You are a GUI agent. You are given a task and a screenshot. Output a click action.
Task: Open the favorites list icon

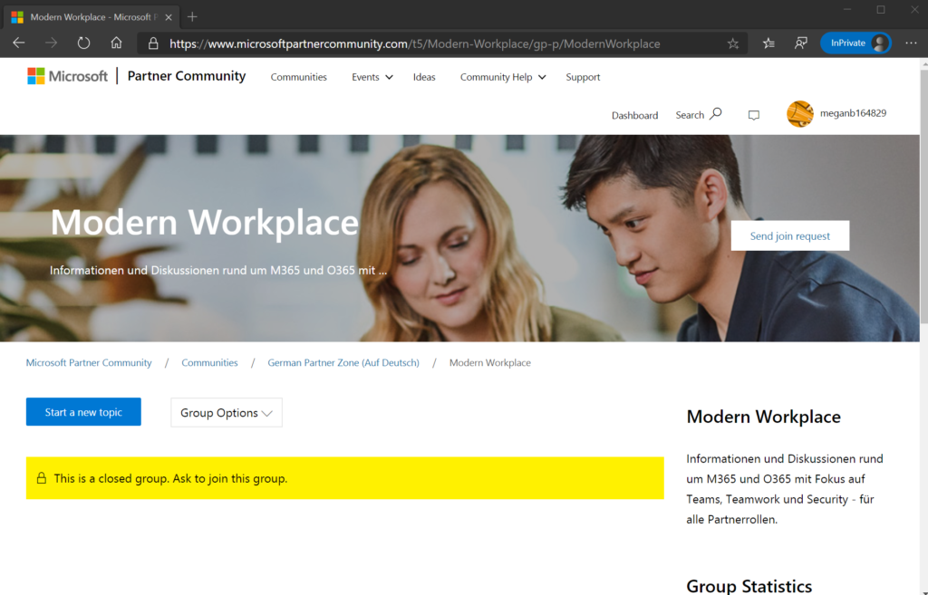coord(768,43)
